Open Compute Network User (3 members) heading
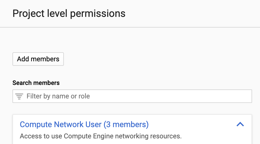This screenshot has height=144, width=260. point(84,124)
